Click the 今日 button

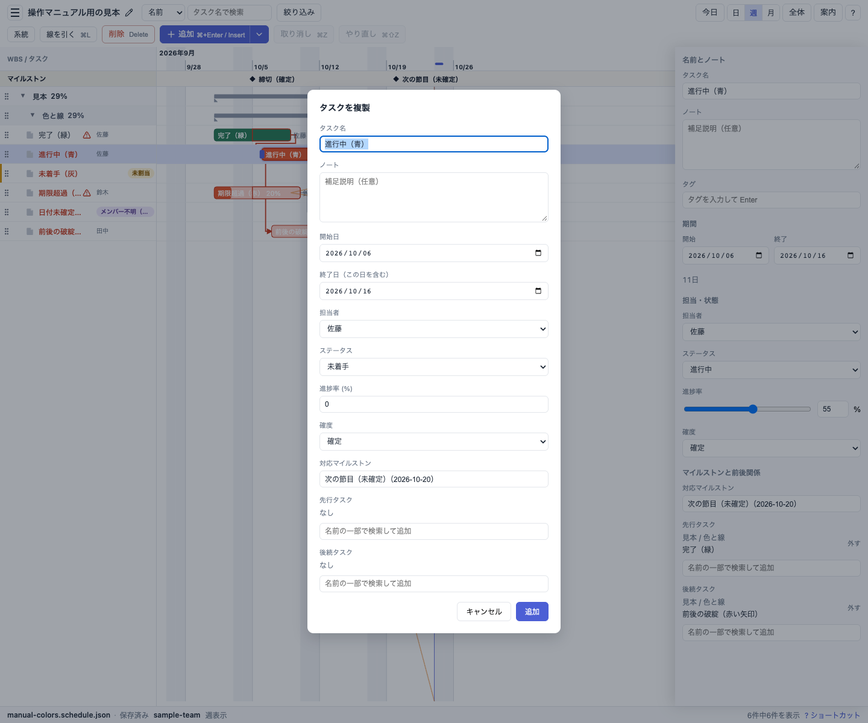[710, 13]
